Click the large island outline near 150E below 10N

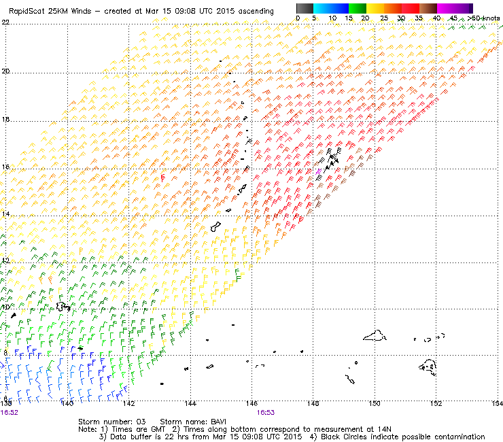(375, 336)
